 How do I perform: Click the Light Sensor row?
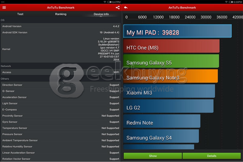coord(60,103)
